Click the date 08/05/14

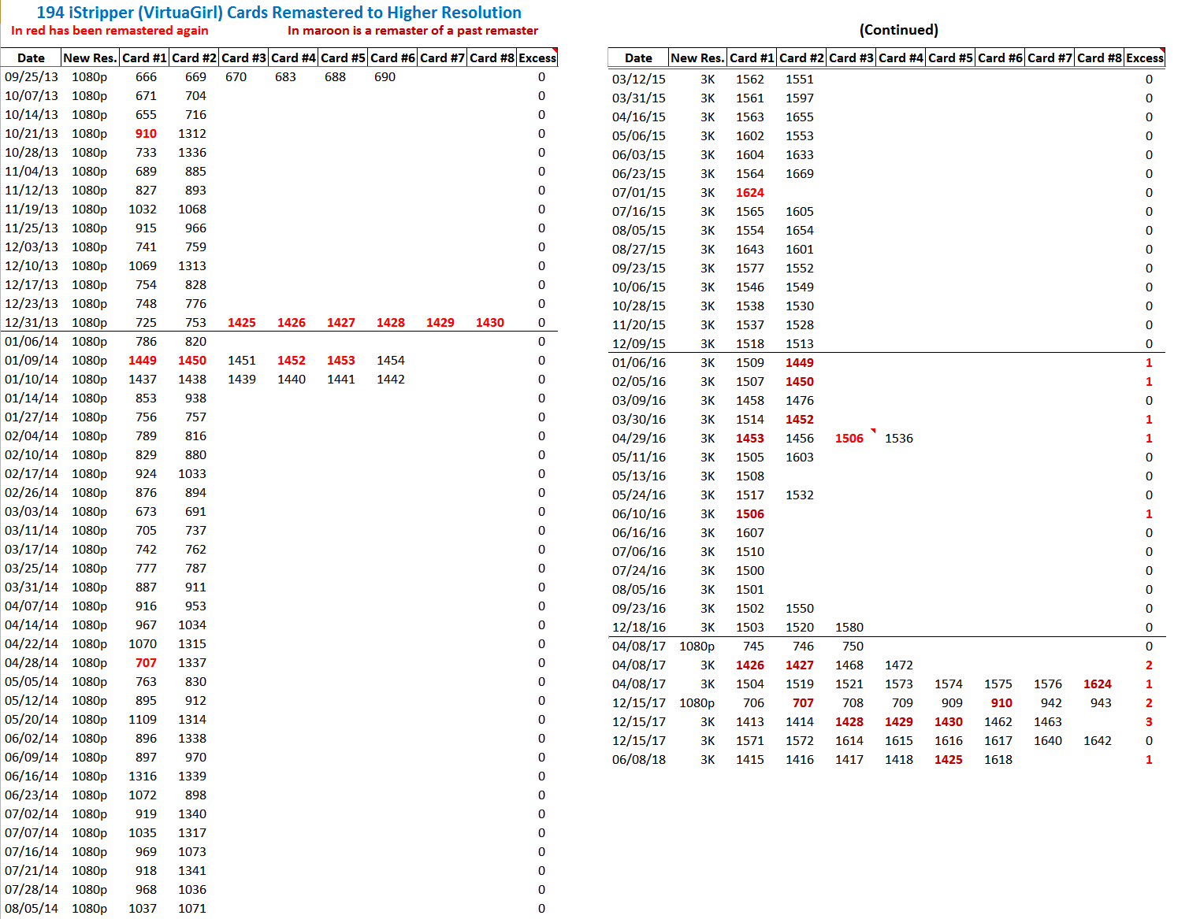tap(32, 909)
